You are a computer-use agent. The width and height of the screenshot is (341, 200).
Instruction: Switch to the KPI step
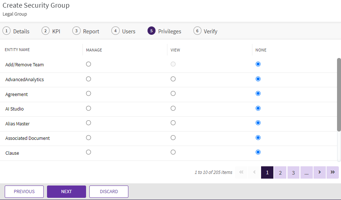(51, 31)
